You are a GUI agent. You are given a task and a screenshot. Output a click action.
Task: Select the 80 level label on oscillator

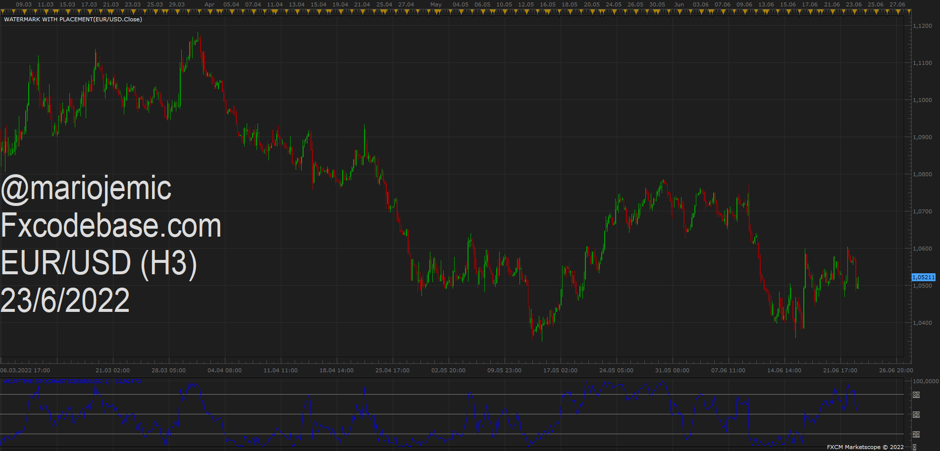(x=916, y=395)
